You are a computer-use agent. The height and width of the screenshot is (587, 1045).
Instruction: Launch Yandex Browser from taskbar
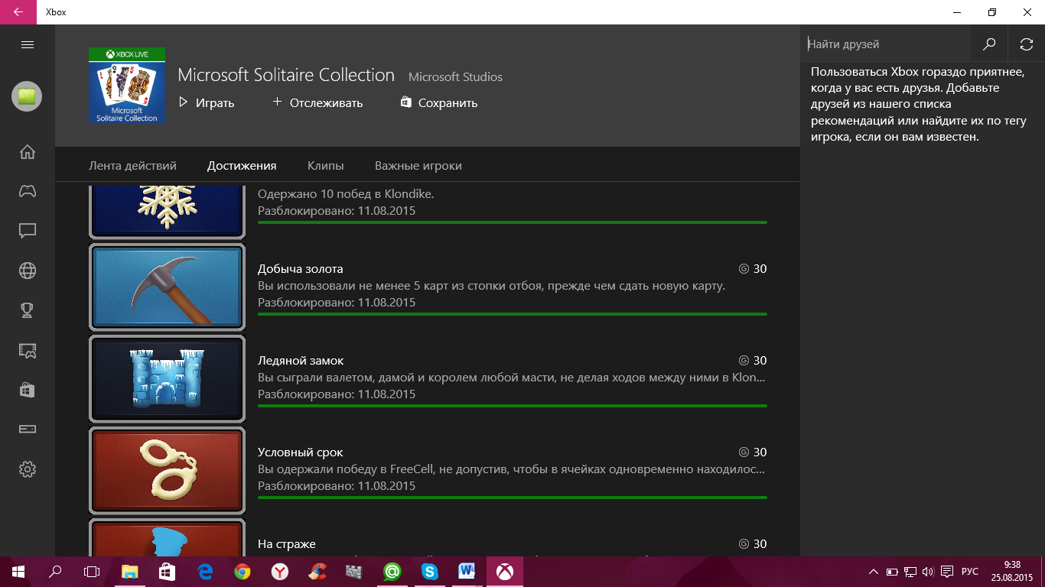coord(280,572)
